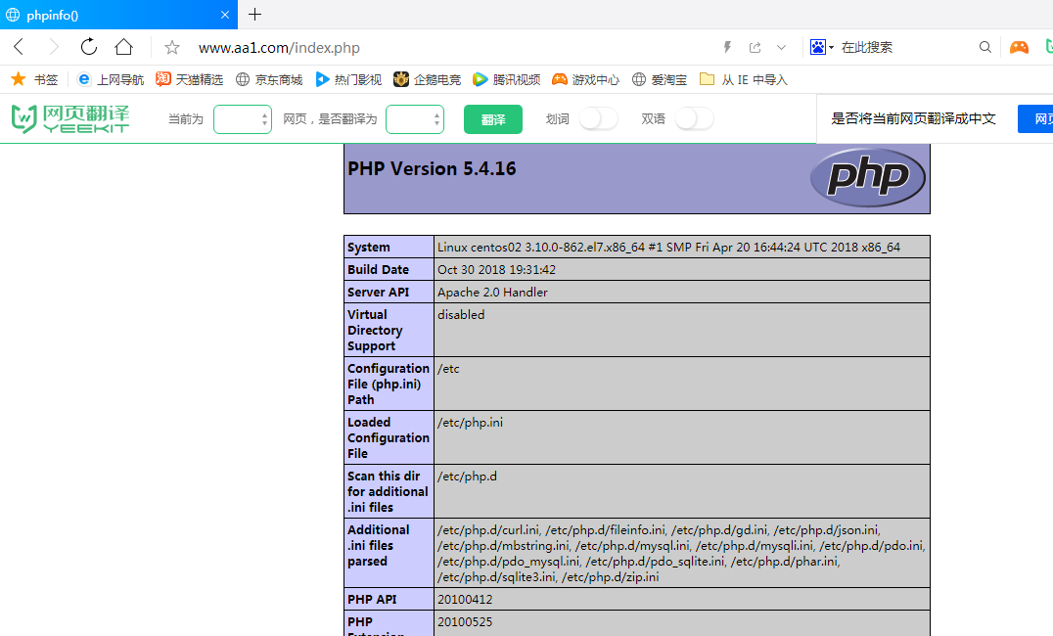Open the game controller icon

[1019, 47]
